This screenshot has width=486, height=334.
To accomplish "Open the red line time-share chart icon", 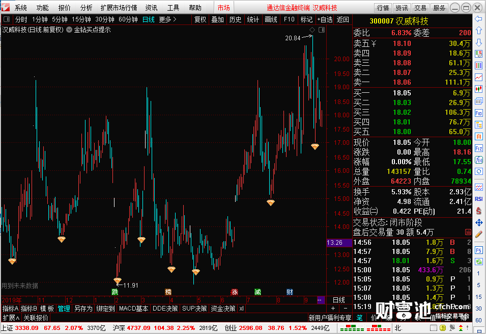I will tap(478, 77).
